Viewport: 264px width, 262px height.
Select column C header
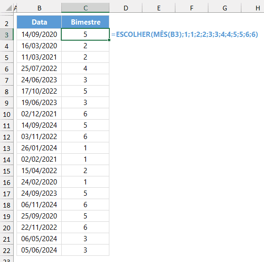coord(85,8)
